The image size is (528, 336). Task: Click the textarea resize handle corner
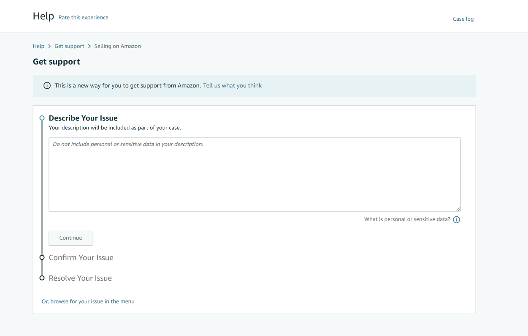[458, 209]
